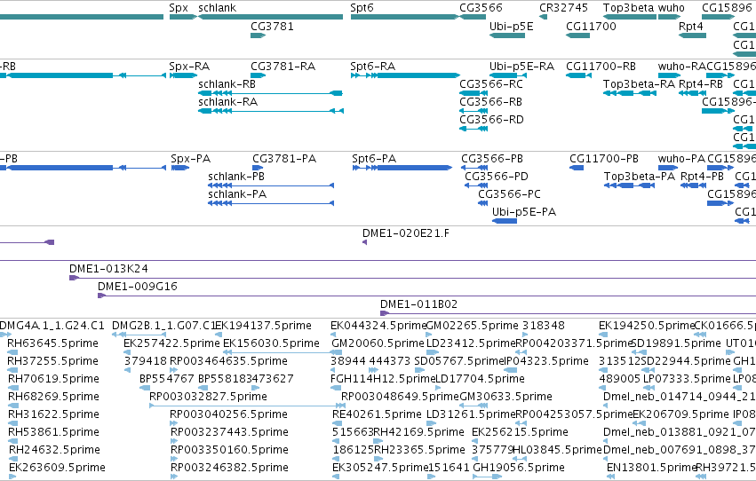Click the Spt6 gene feature
The height and width of the screenshot is (481, 756).
(x=405, y=17)
